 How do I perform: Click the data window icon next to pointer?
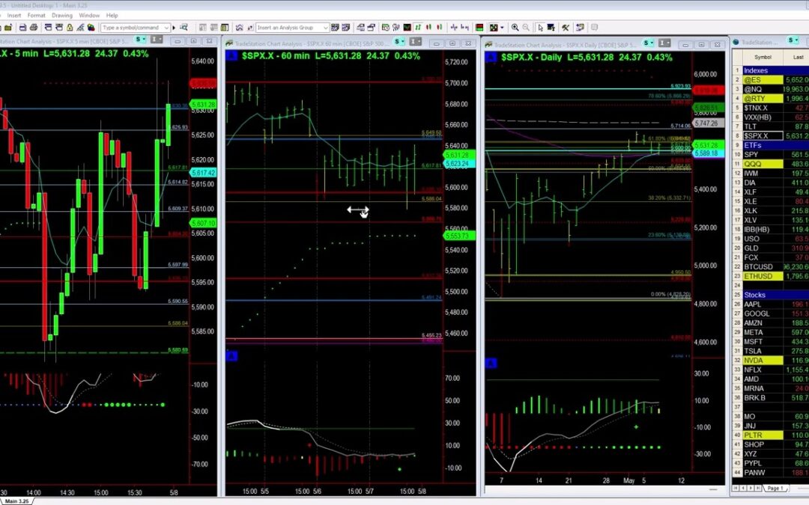[x=551, y=28]
